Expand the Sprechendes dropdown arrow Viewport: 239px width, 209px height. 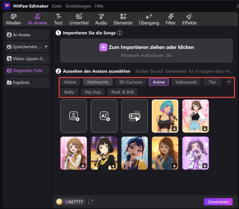tap(46, 47)
